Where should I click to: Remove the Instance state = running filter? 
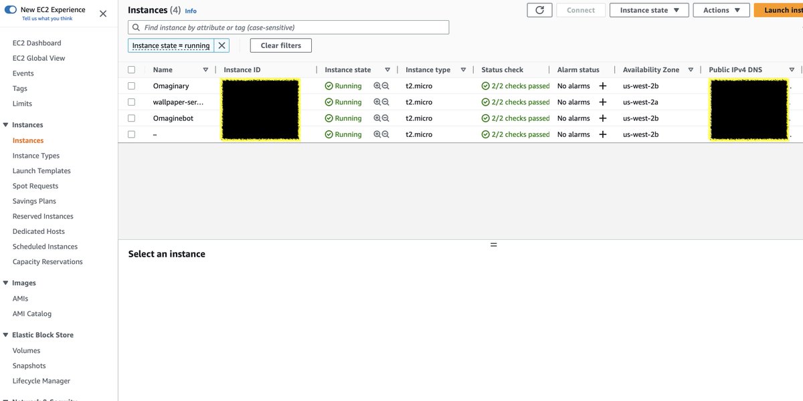(x=221, y=45)
